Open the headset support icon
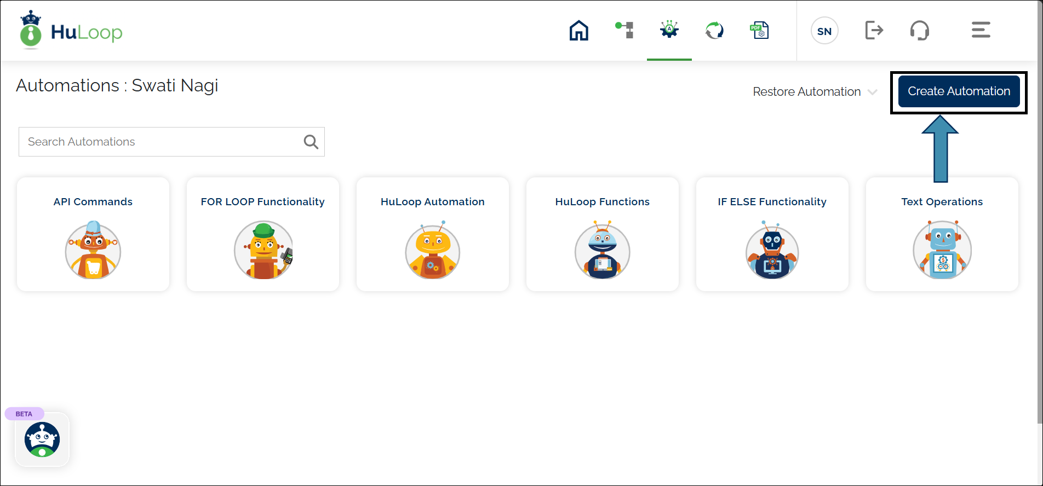 click(919, 31)
